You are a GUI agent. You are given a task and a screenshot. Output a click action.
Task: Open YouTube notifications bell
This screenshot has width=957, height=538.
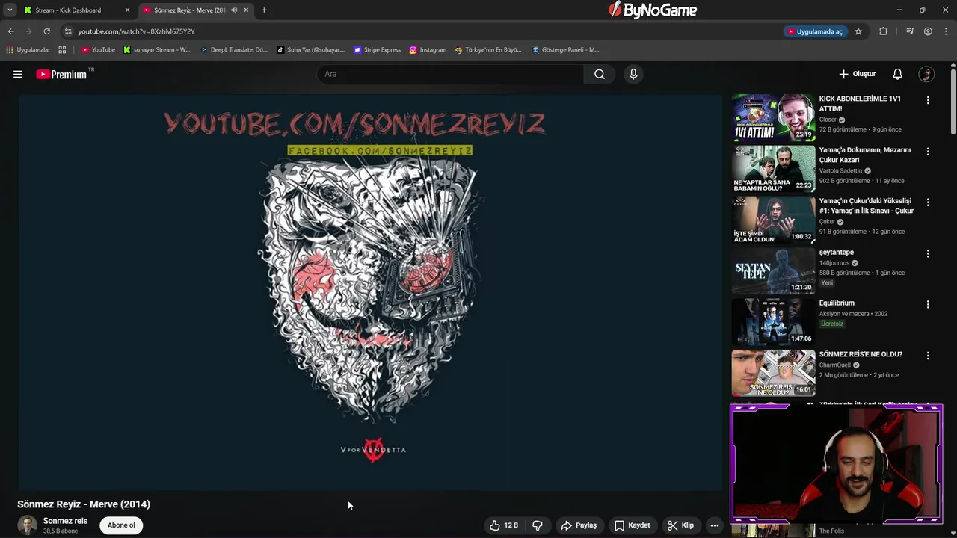coord(897,74)
